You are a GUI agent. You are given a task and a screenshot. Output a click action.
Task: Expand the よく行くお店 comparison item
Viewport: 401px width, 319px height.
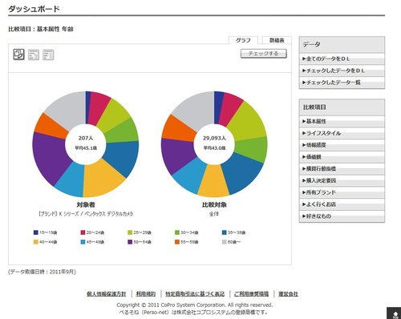point(342,204)
